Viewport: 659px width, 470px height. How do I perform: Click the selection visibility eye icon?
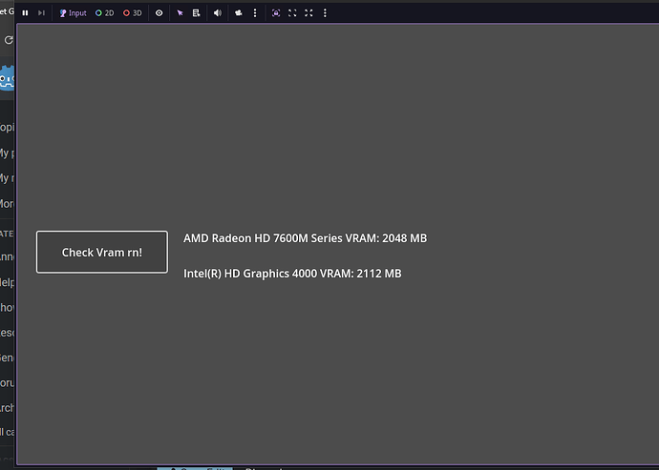click(x=159, y=13)
